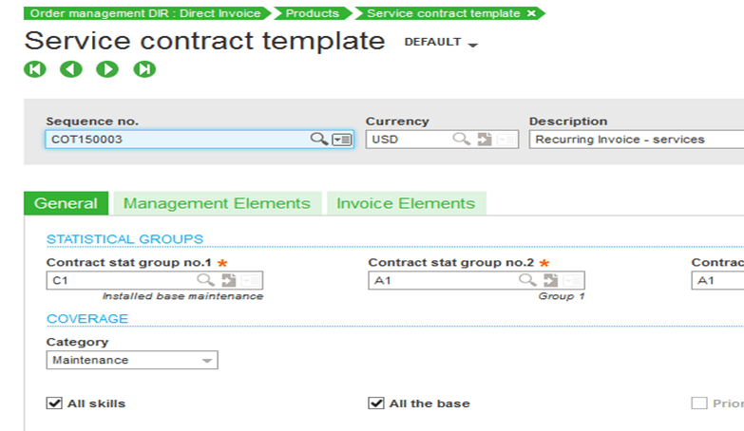Click the next record arrow icon
This screenshot has width=744, height=431.
tap(107, 69)
